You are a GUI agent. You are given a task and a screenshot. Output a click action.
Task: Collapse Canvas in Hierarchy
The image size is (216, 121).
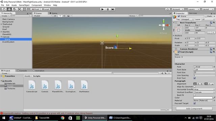coord(1,37)
